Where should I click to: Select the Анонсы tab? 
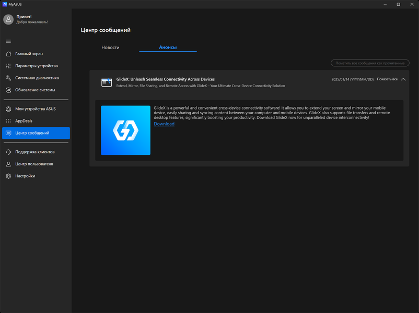[168, 47]
